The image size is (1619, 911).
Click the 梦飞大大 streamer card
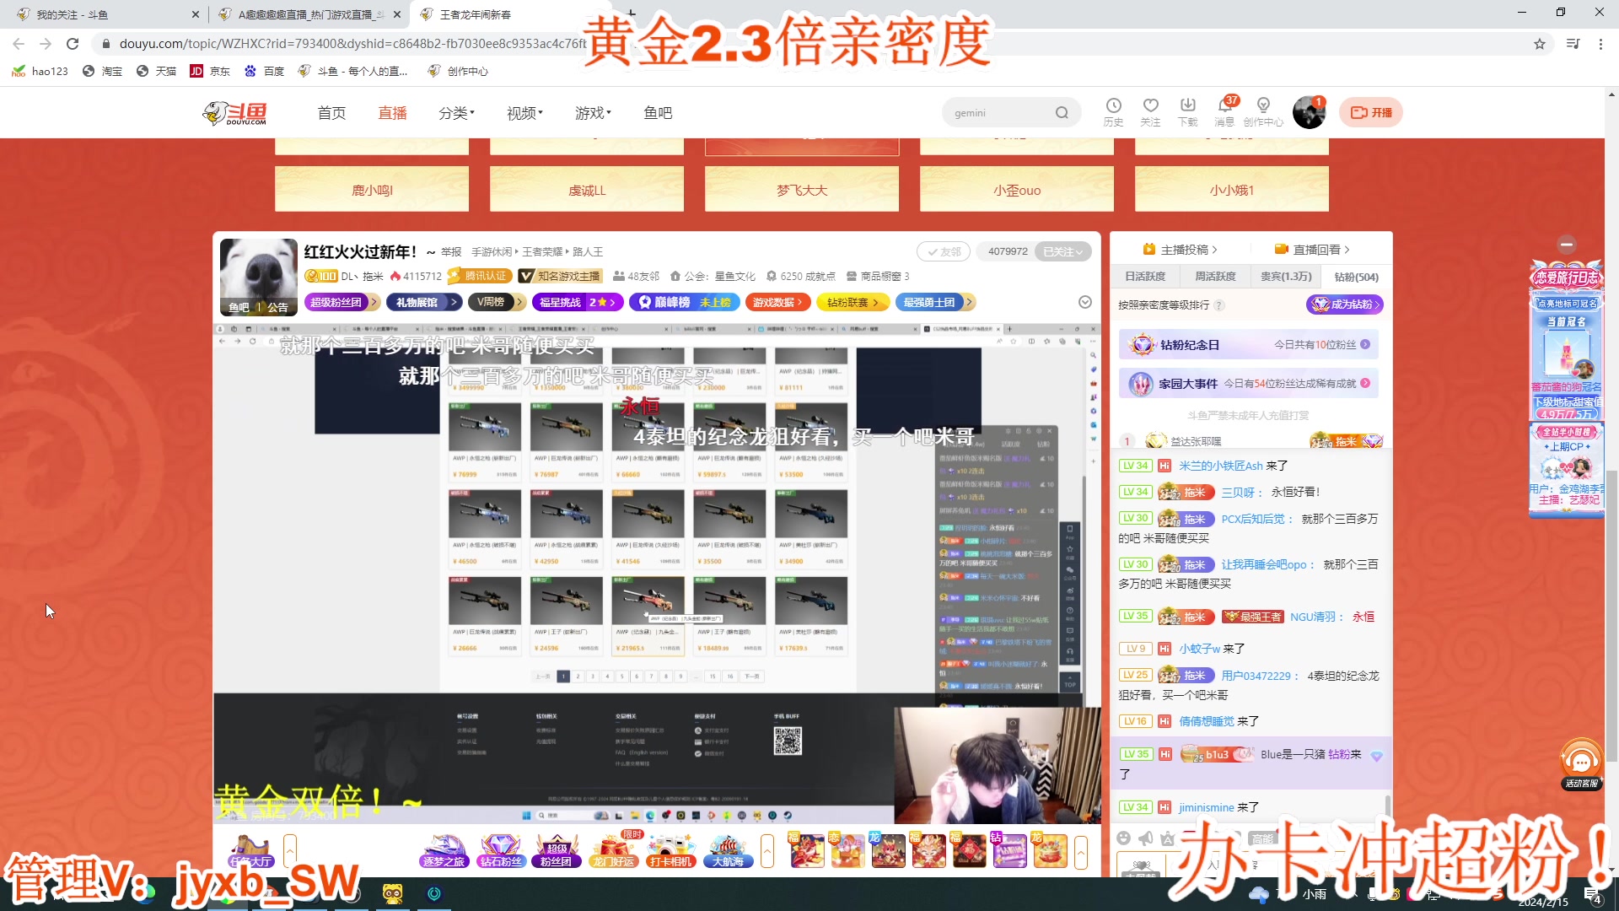[802, 189]
